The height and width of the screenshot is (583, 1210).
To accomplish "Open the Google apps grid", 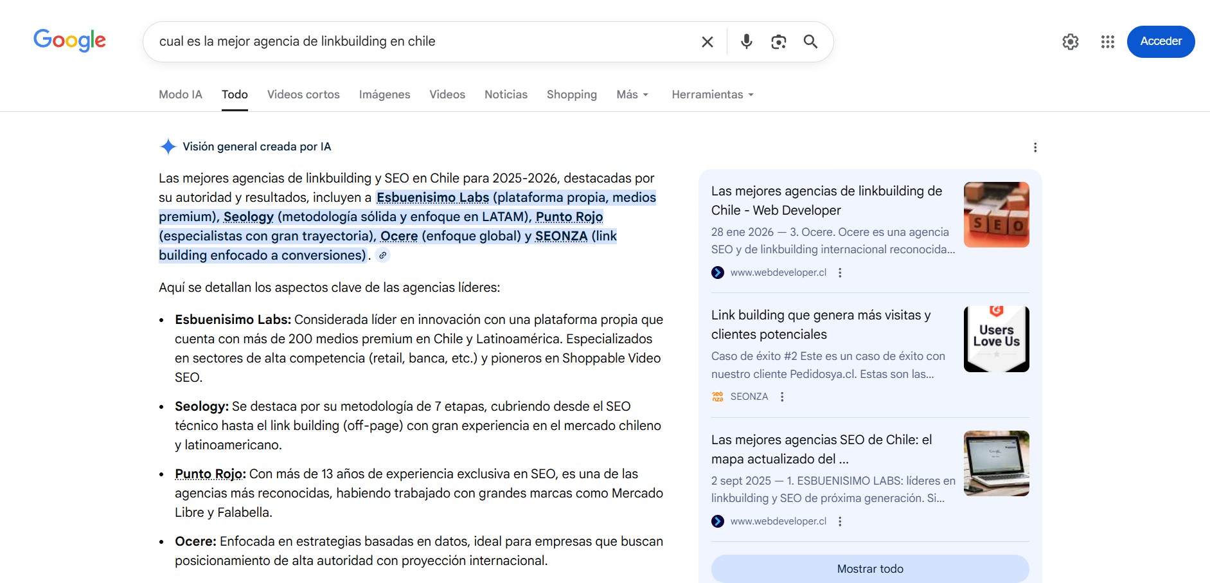I will coord(1107,42).
